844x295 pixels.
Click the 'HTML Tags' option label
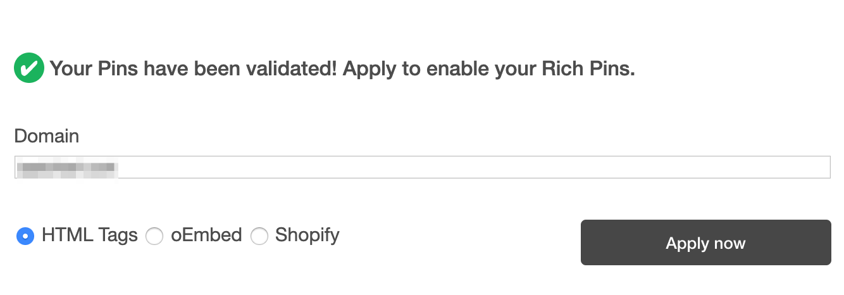tap(89, 235)
